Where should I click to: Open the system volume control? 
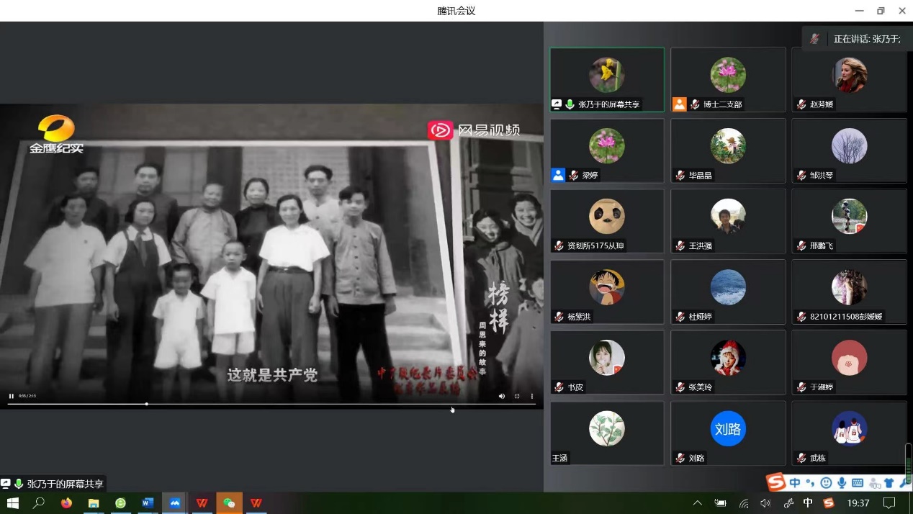coord(765,503)
